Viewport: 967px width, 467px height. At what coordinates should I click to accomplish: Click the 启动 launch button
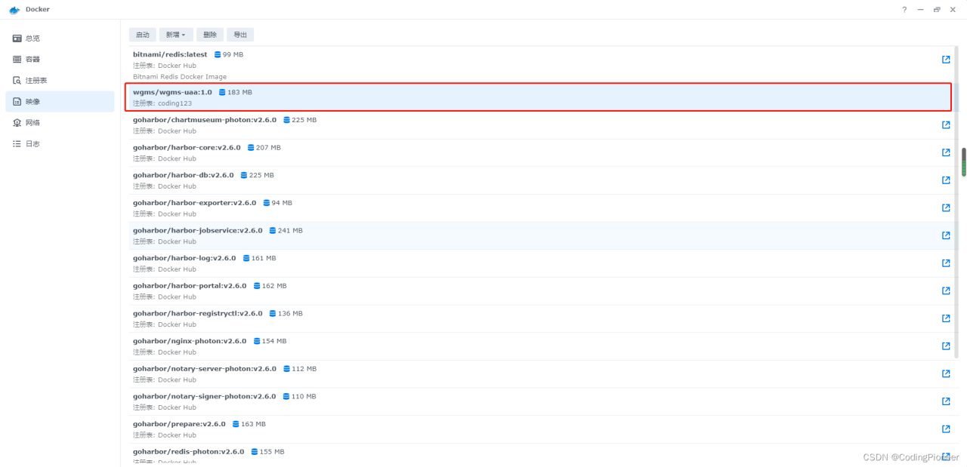pos(142,35)
